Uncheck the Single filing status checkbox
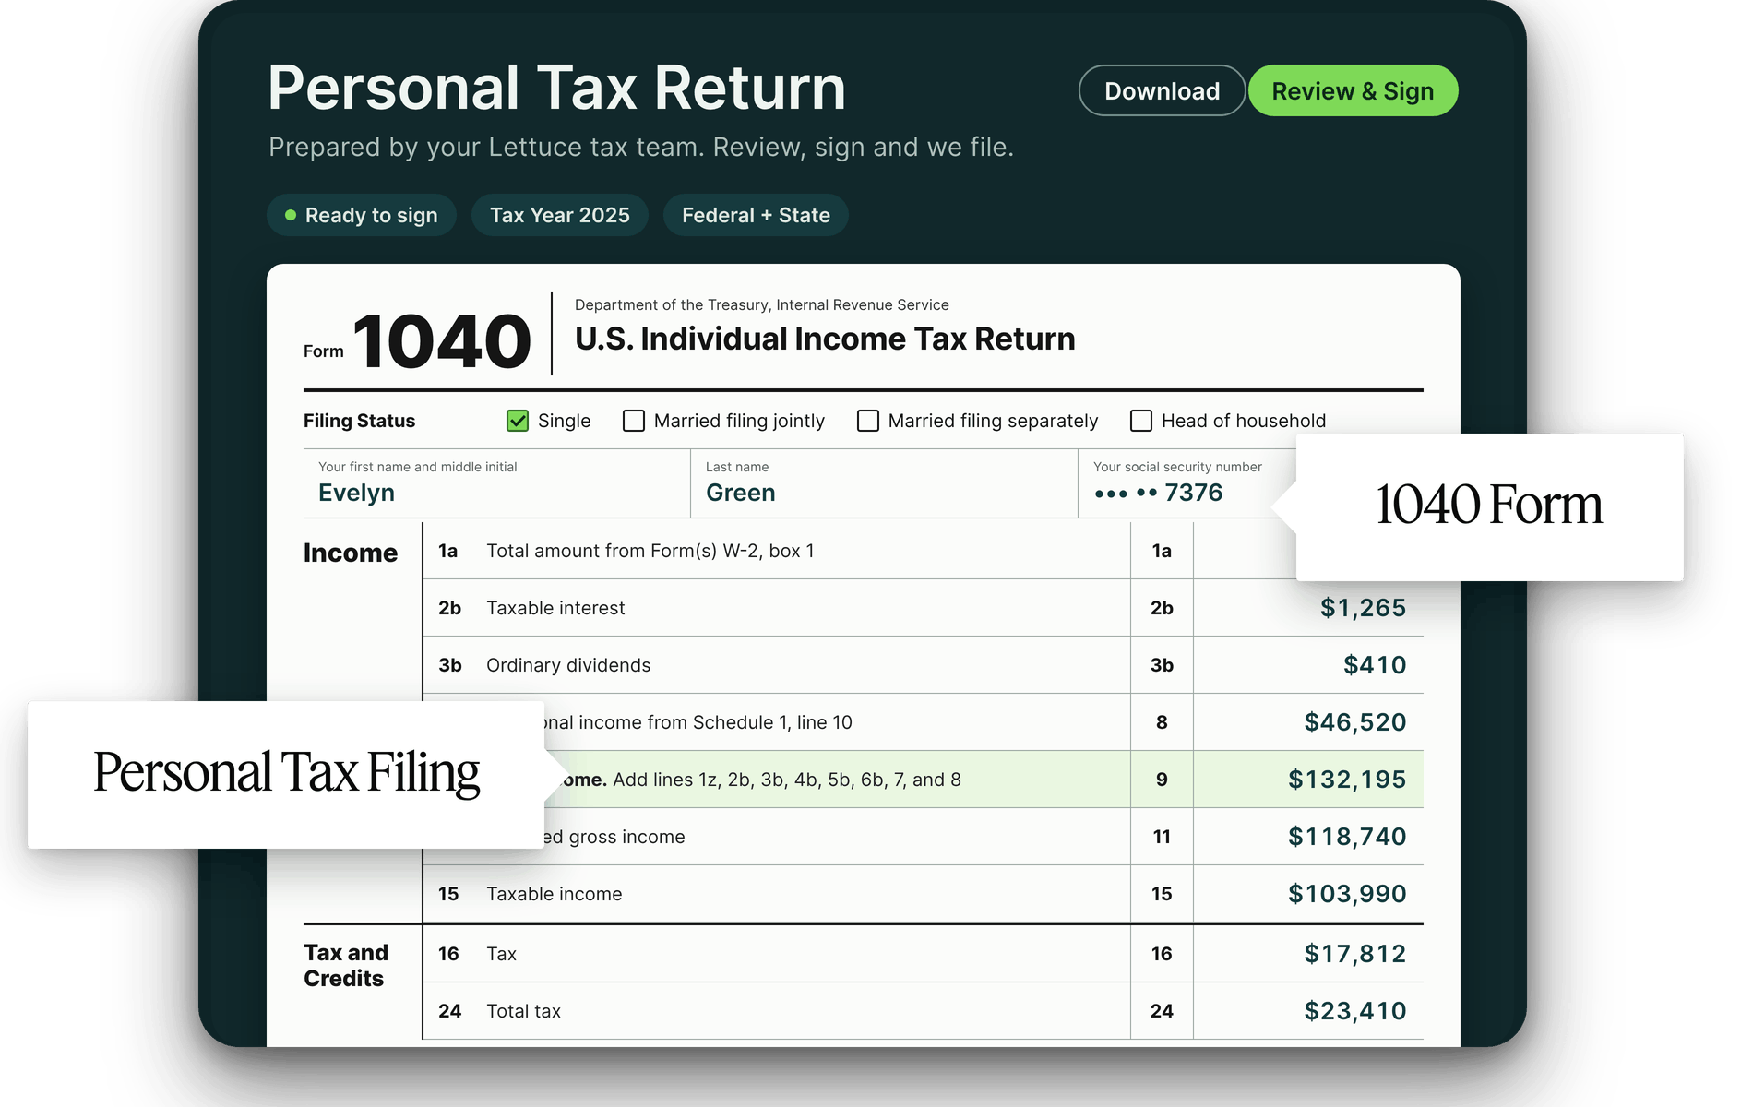 pyautogui.click(x=518, y=421)
